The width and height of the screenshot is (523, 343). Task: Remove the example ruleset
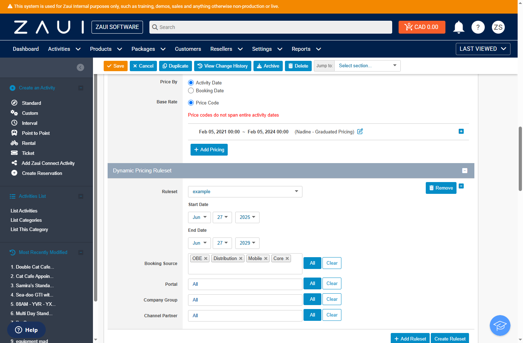[441, 188]
